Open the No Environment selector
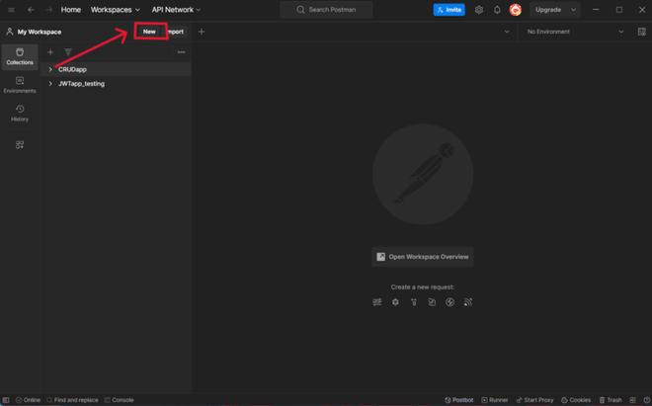Viewport: 652px width, 406px height. click(x=576, y=32)
